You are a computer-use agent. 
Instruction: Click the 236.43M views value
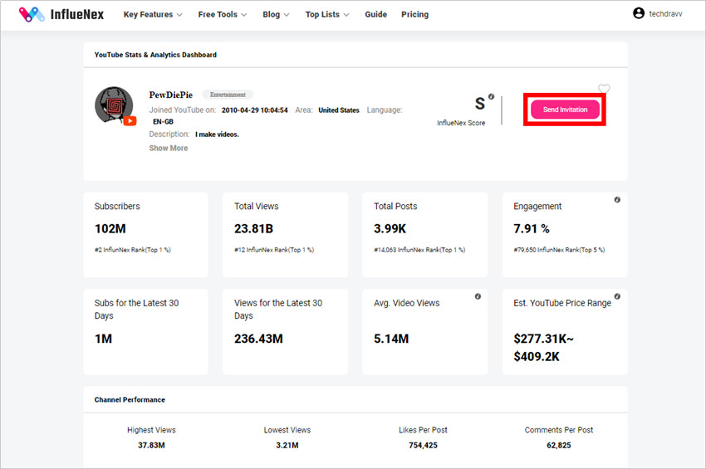click(258, 339)
